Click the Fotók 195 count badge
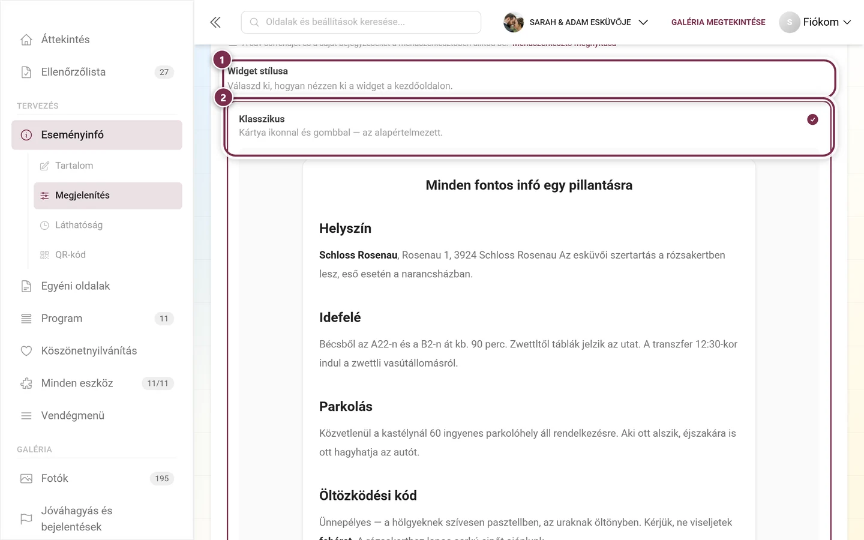864x540 pixels. click(x=162, y=478)
